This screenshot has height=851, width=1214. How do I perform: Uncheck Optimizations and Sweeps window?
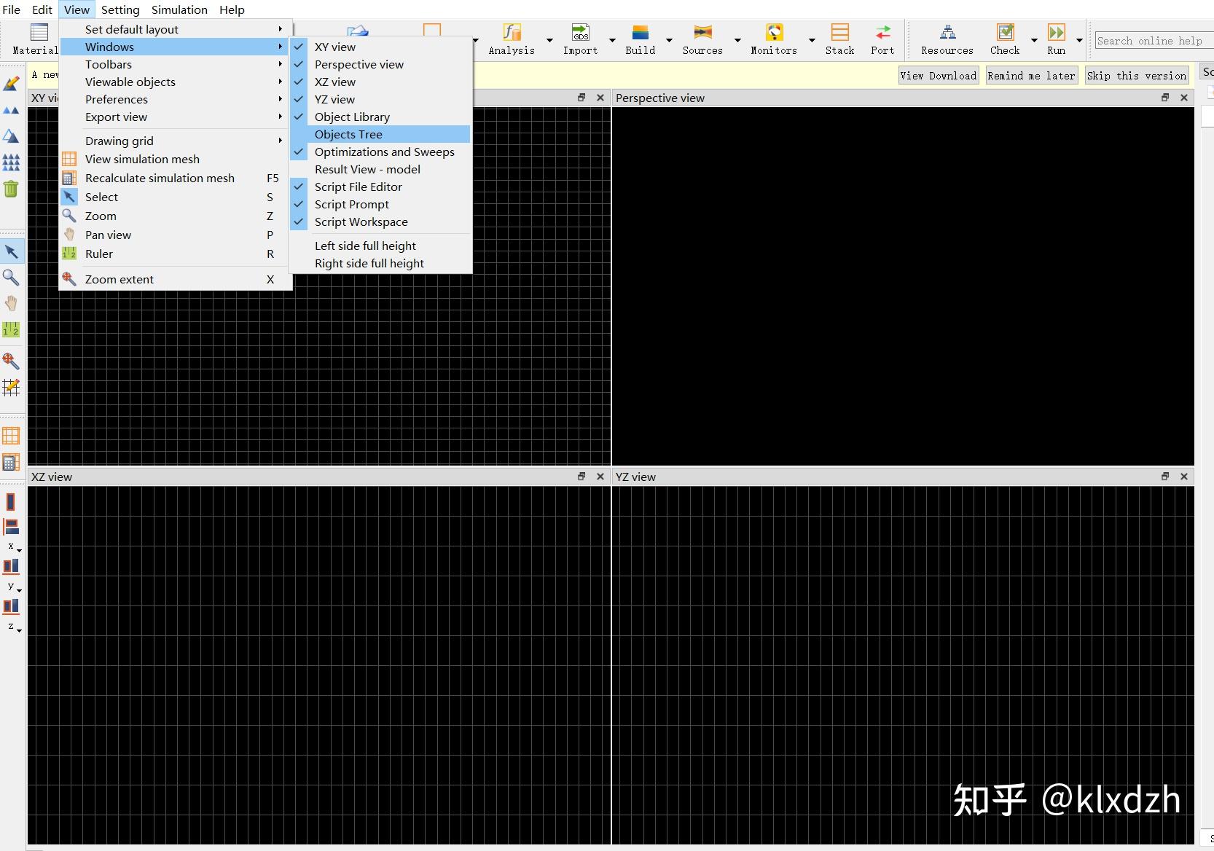tap(380, 152)
